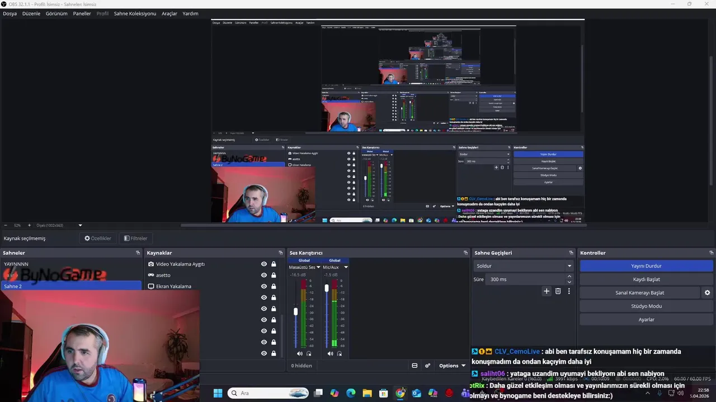
Task: Add a new scene transition with the plus icon
Action: tap(547, 291)
